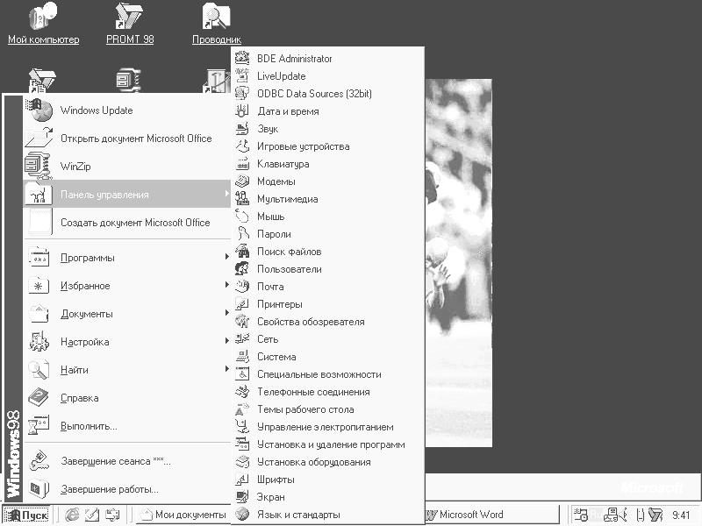Viewport: 702px width, 526px height.
Task: Select Завершение работы... menu entry
Action: (x=126, y=489)
